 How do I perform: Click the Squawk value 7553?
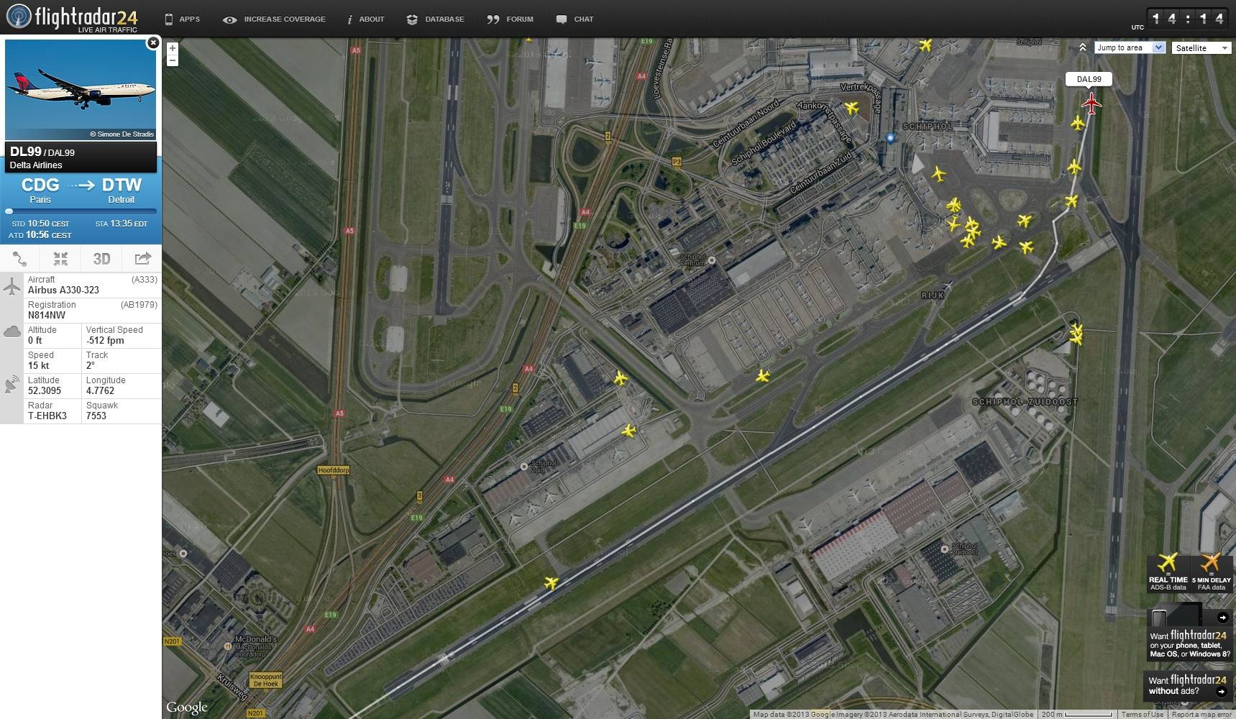pyautogui.click(x=96, y=416)
